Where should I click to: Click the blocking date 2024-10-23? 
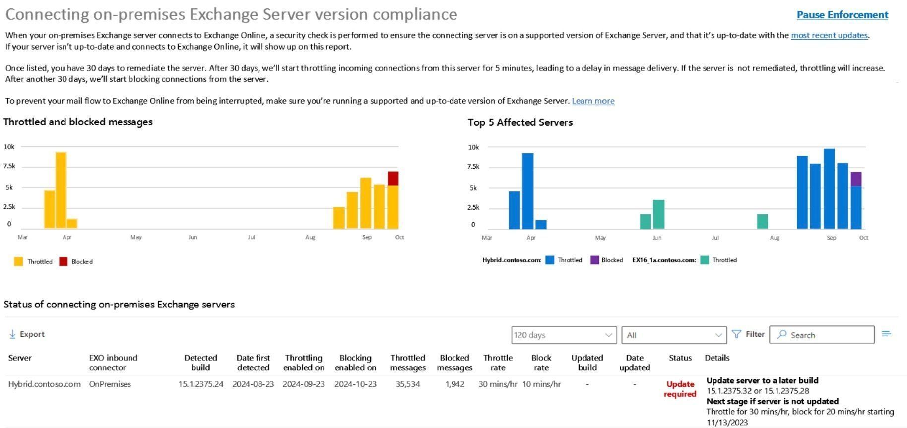pyautogui.click(x=355, y=384)
